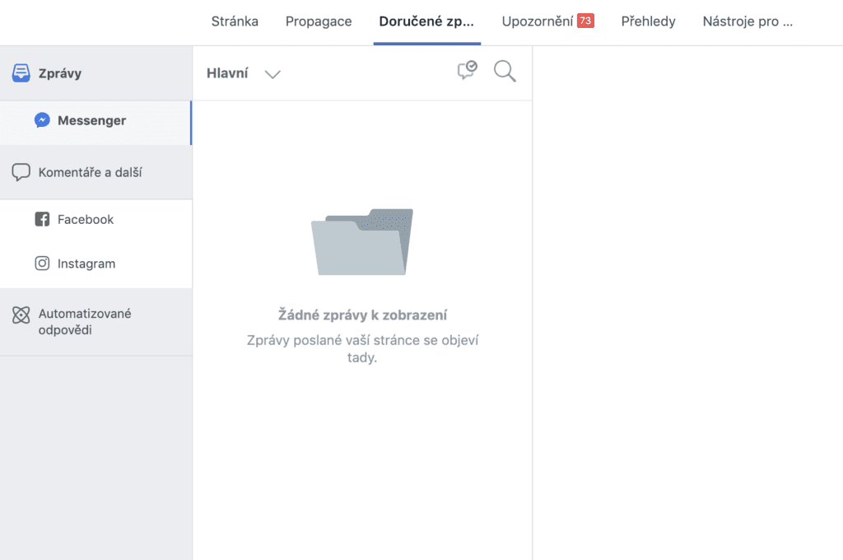Screen dimensions: 843x560
Task: Open the Automatizované odpovědi text label
Action: [x=85, y=322]
